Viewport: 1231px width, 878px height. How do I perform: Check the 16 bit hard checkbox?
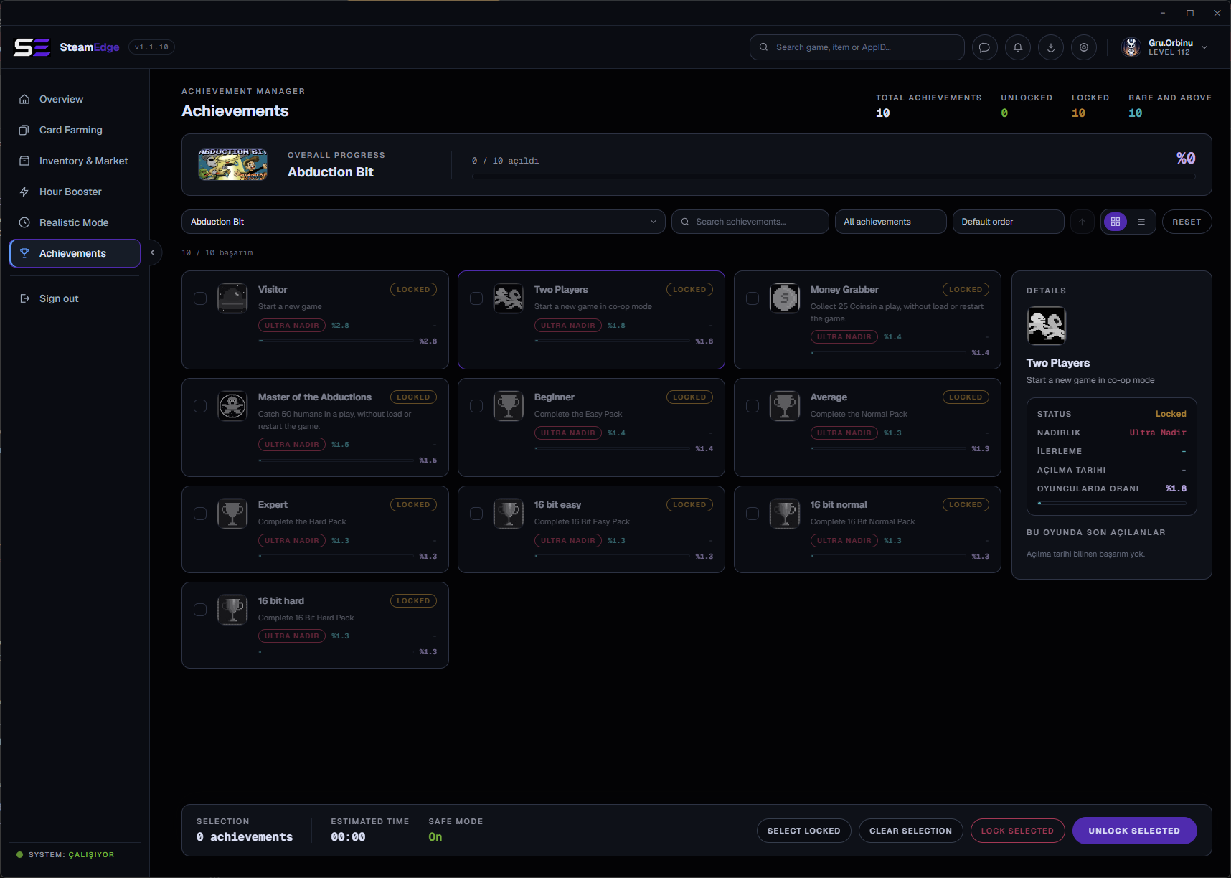pos(200,610)
